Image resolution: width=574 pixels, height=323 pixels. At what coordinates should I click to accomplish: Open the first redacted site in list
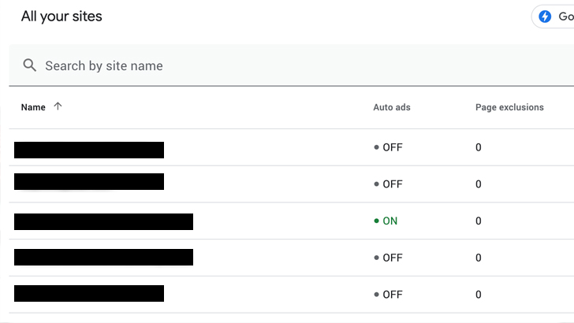tap(89, 150)
